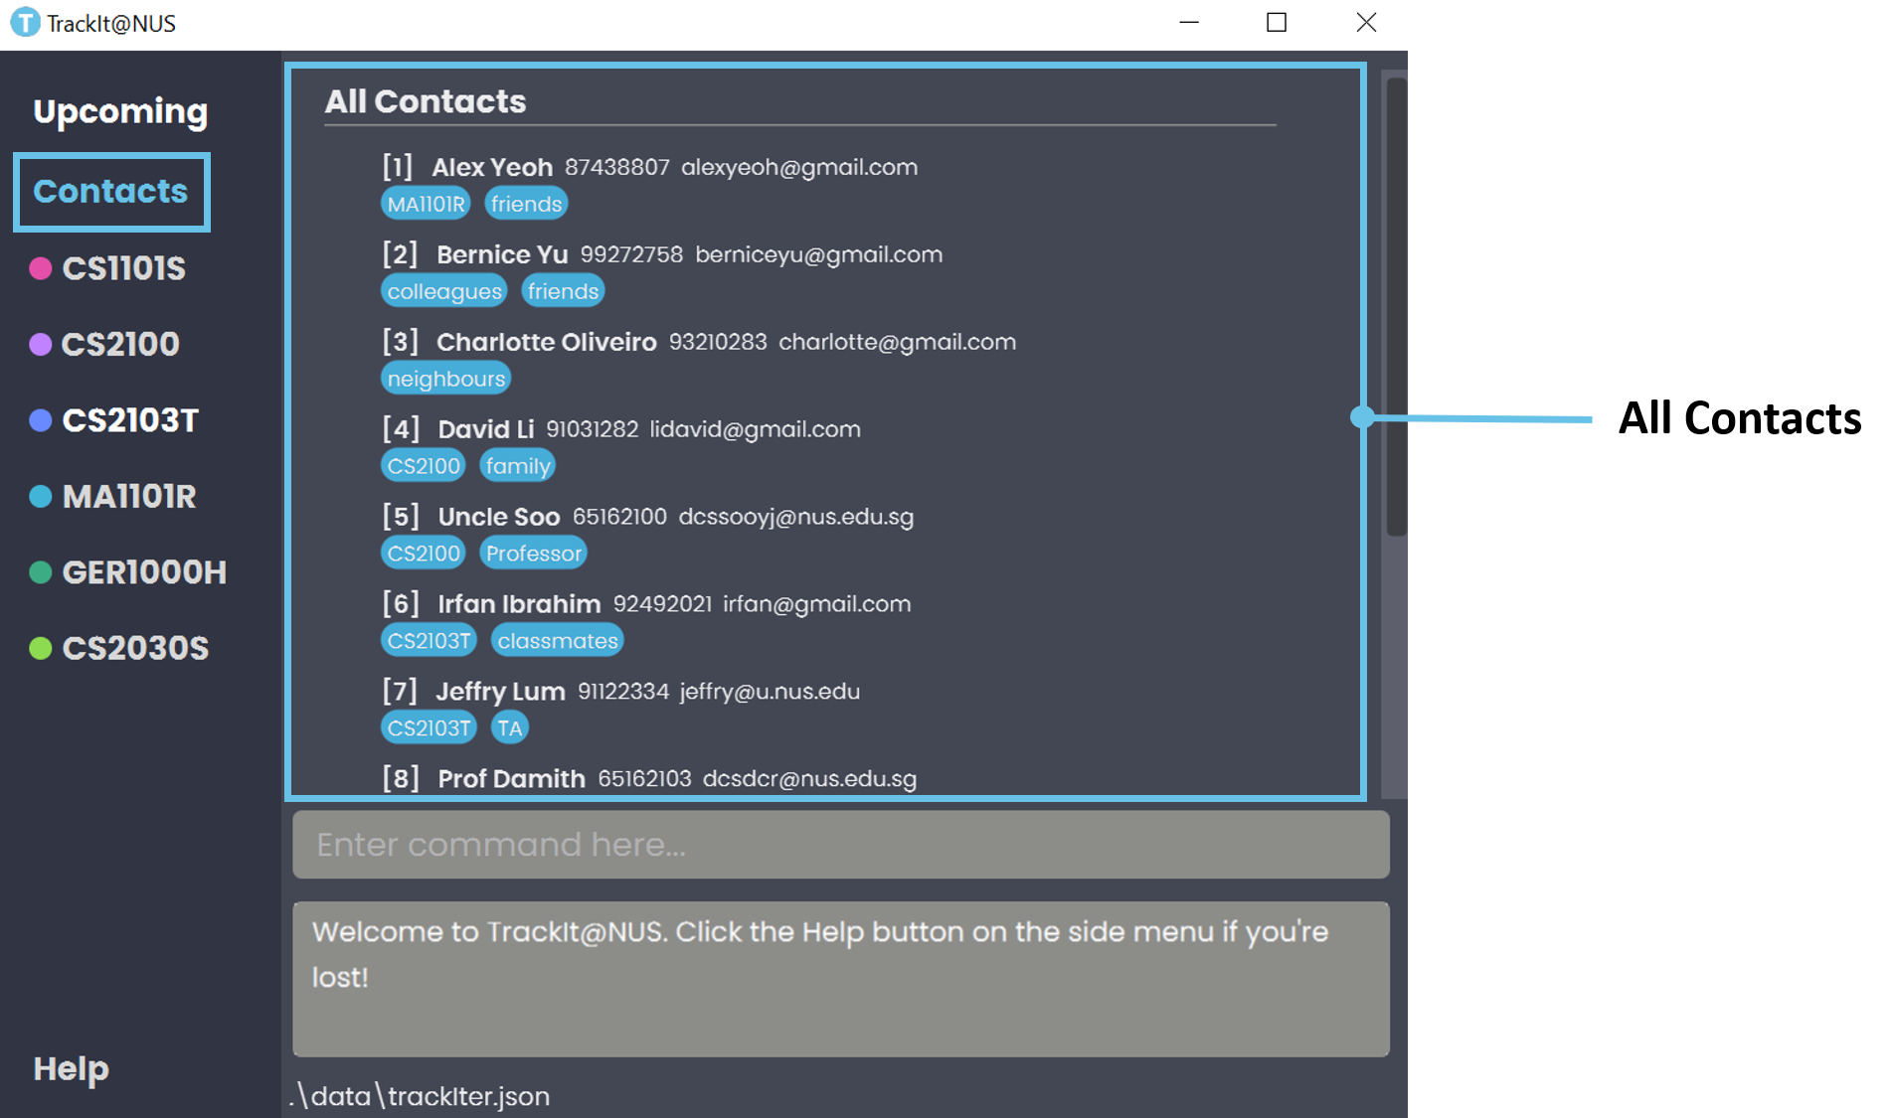The image size is (1893, 1118).
Task: Click the MA1101R tag under Alex Yeoh
Action: (x=426, y=204)
